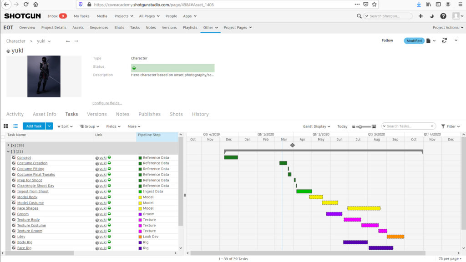Open the Costume Creation task link
This screenshot has width=466, height=262.
coord(32,163)
